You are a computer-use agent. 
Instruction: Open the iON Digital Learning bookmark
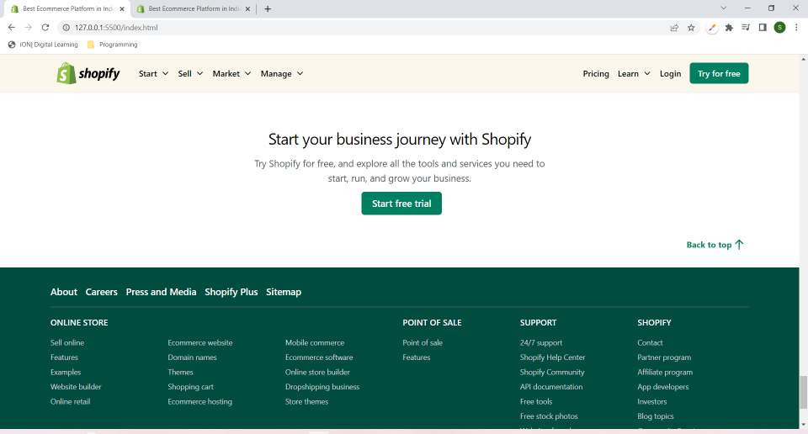(x=43, y=45)
